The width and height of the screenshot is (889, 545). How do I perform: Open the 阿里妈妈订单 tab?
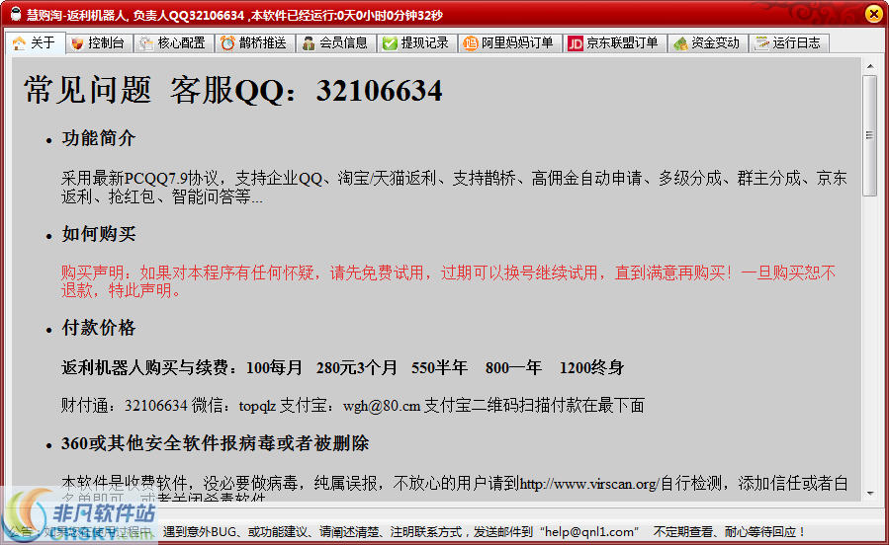point(510,43)
